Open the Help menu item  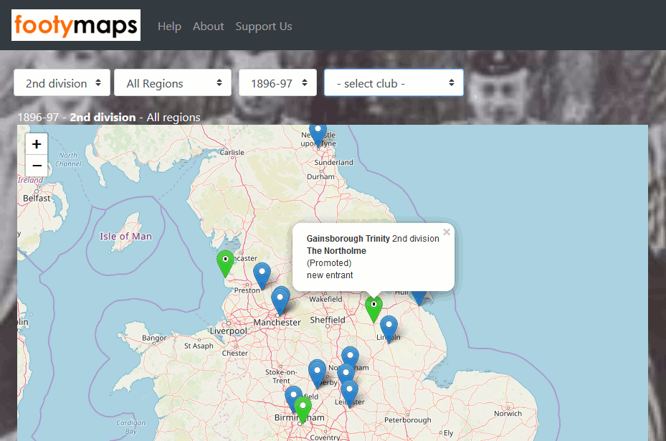click(x=169, y=27)
